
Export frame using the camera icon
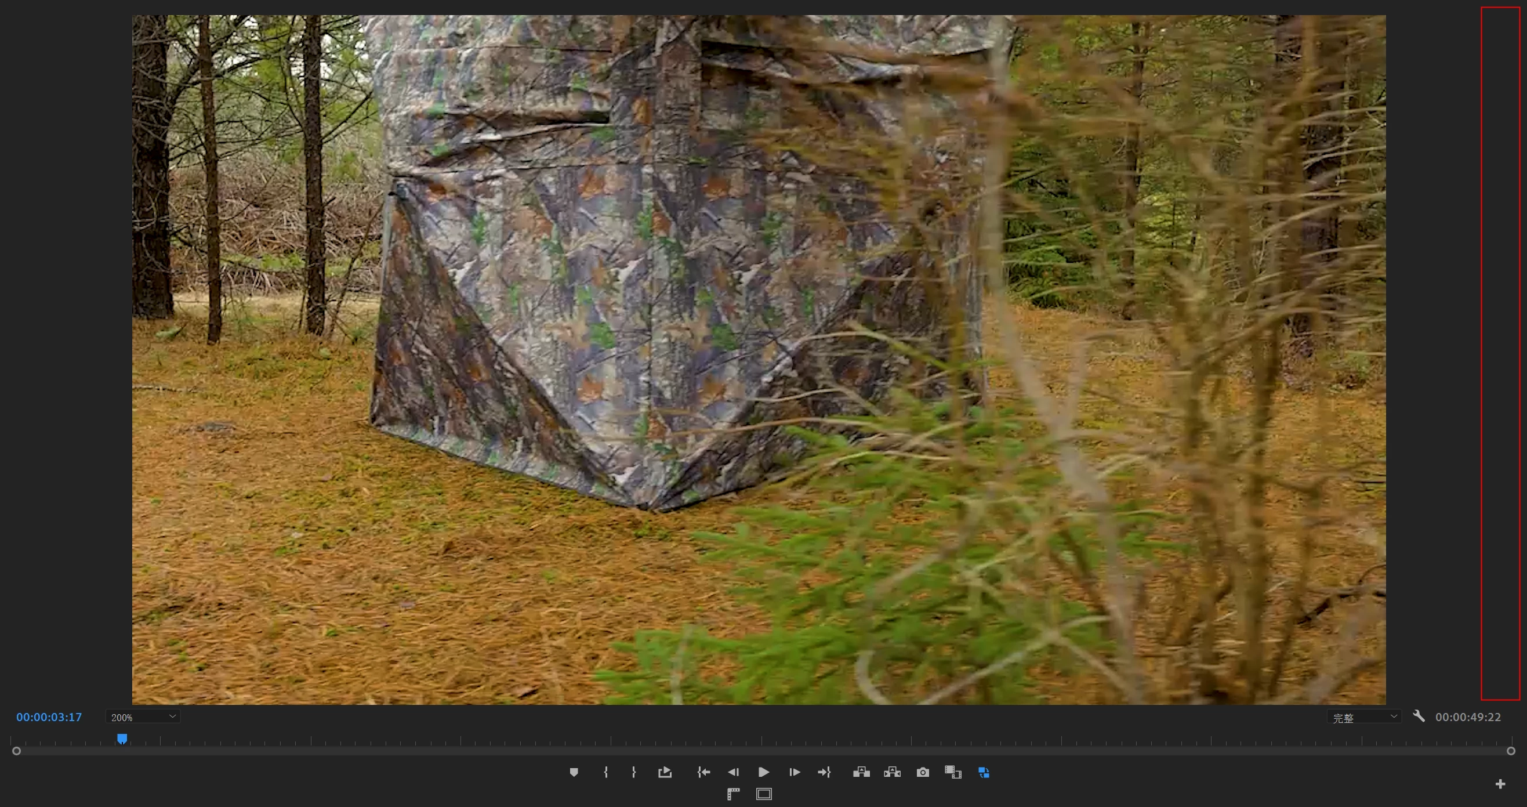923,772
